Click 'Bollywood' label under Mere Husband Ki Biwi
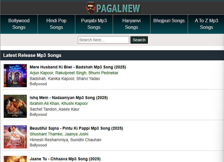224x162 pixels. click(38, 84)
